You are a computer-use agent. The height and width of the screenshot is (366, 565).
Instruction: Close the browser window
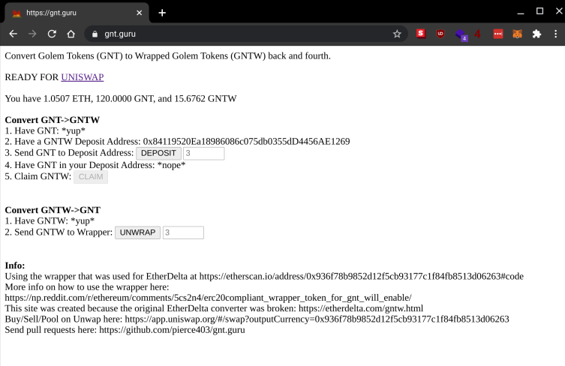point(559,11)
